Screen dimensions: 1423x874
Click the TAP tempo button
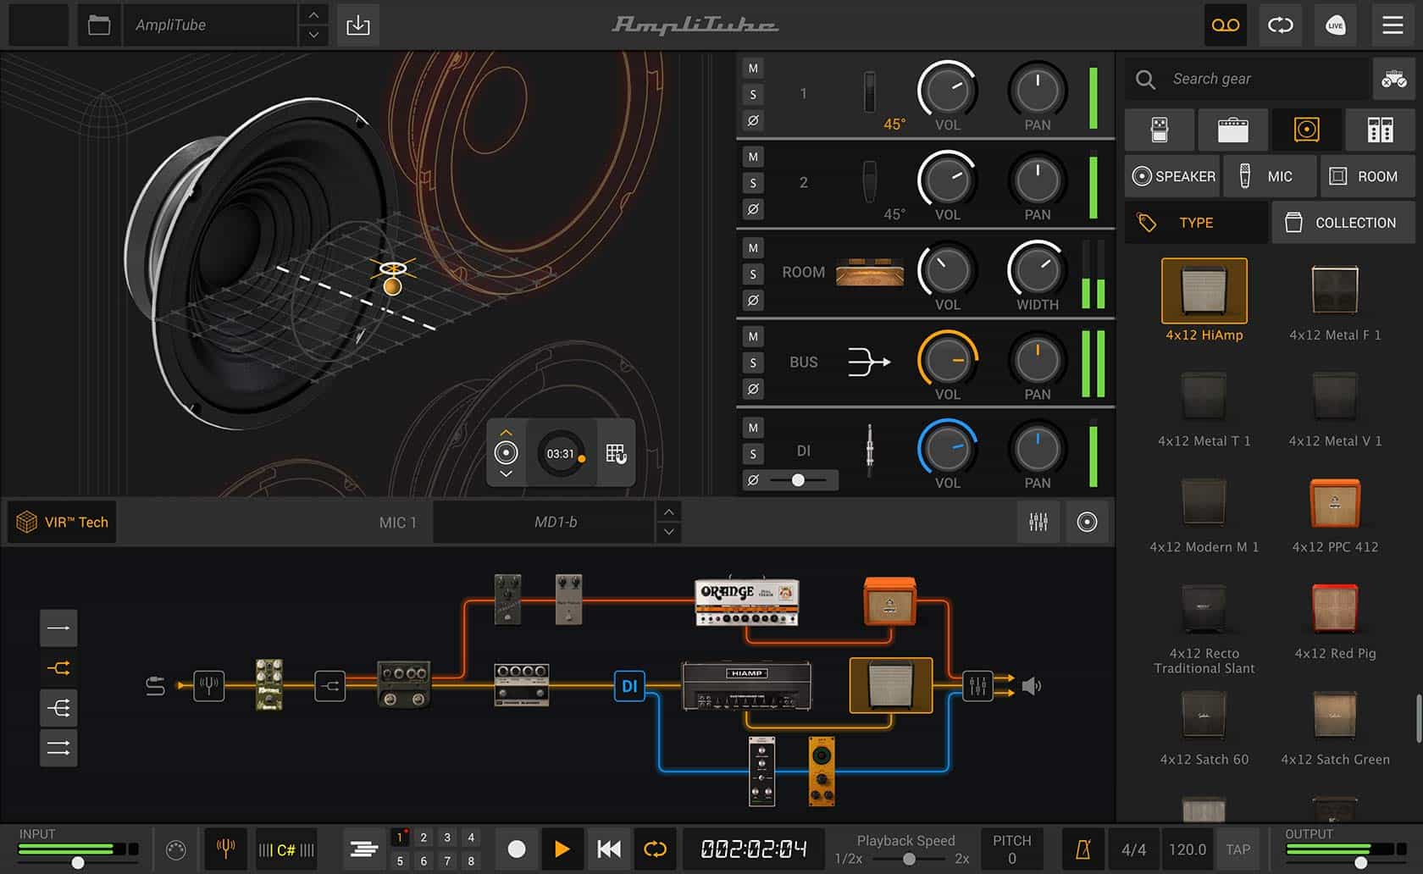1238,849
